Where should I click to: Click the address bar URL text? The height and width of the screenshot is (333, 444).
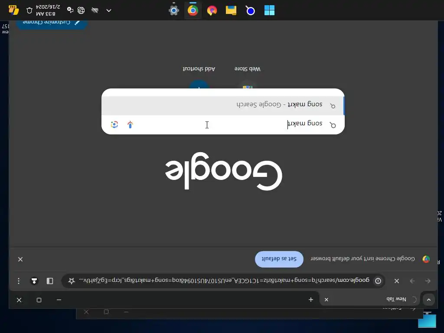[224, 281]
